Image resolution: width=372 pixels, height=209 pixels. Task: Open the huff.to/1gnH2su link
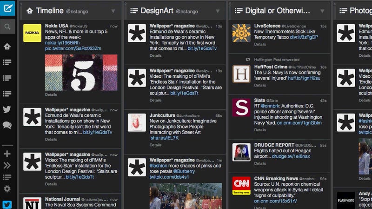[304, 78]
